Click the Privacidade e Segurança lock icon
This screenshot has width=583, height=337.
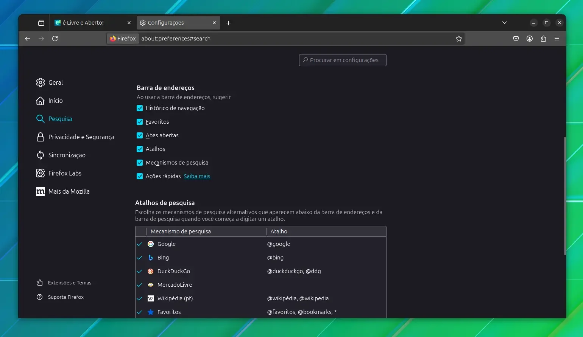pyautogui.click(x=40, y=137)
